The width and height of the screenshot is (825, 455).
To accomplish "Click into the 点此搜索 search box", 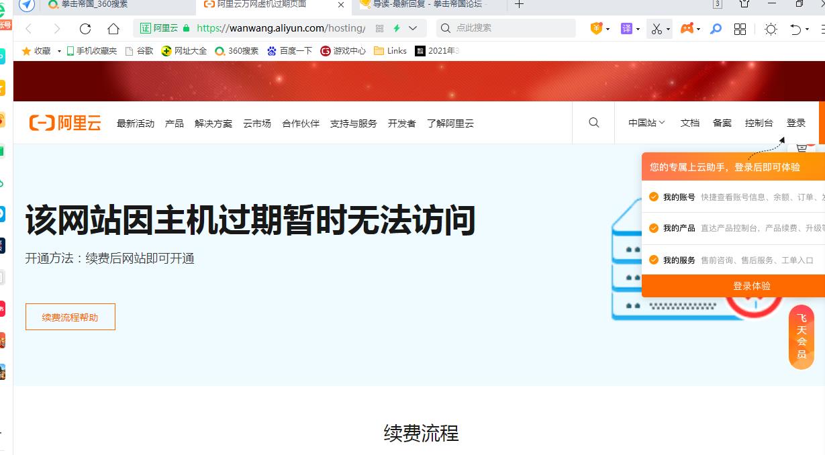I will (505, 28).
